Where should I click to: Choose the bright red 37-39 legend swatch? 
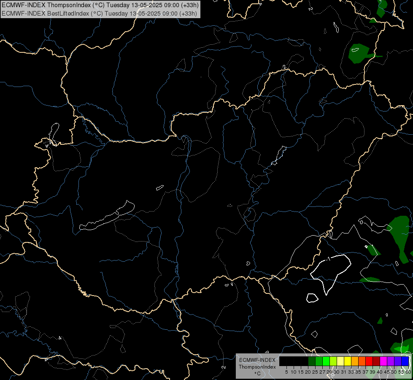point(369,361)
